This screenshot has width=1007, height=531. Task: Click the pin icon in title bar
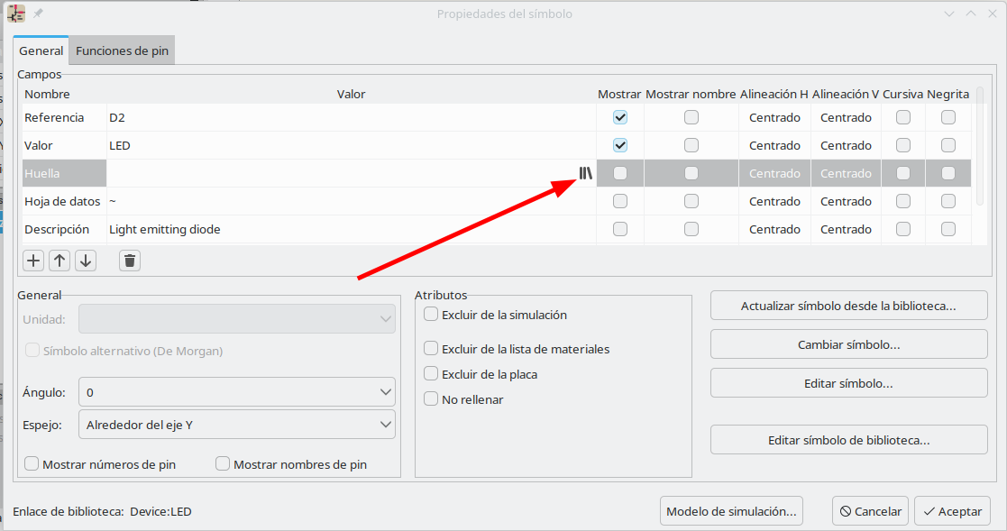(38, 14)
